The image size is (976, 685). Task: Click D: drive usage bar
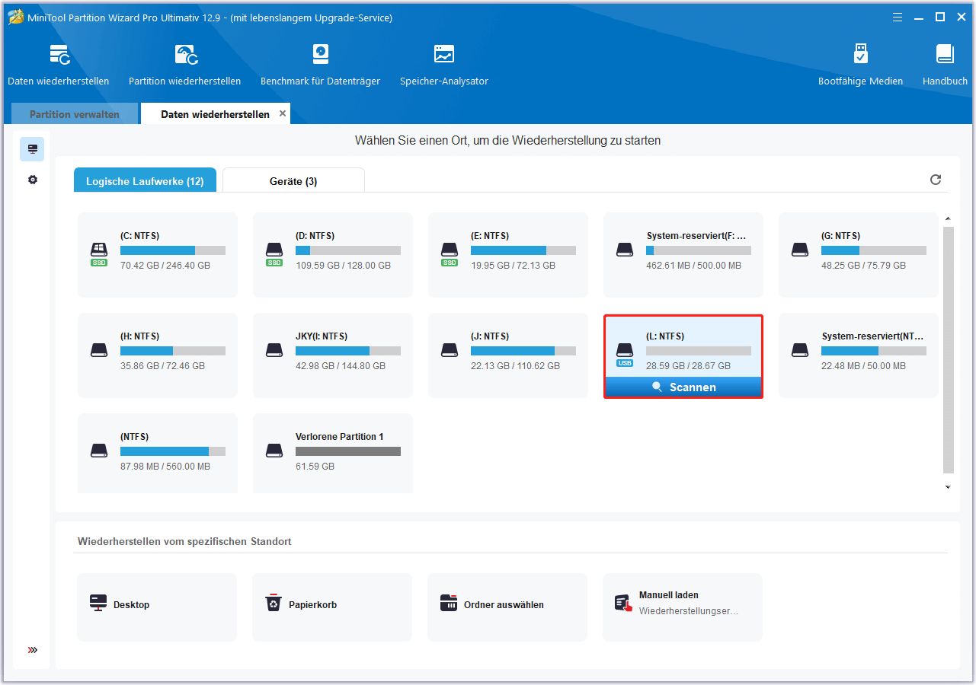pos(348,250)
